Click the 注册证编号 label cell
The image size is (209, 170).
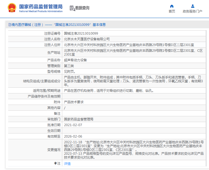(x=52, y=34)
